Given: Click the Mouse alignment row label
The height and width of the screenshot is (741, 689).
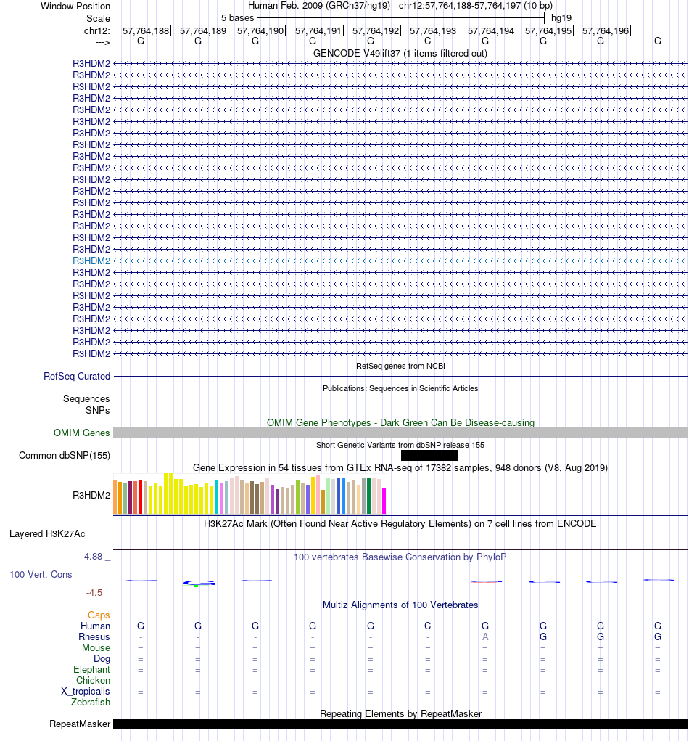Looking at the screenshot, I should (x=96, y=647).
